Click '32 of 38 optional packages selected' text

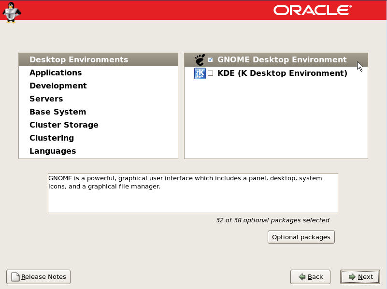tap(272, 220)
